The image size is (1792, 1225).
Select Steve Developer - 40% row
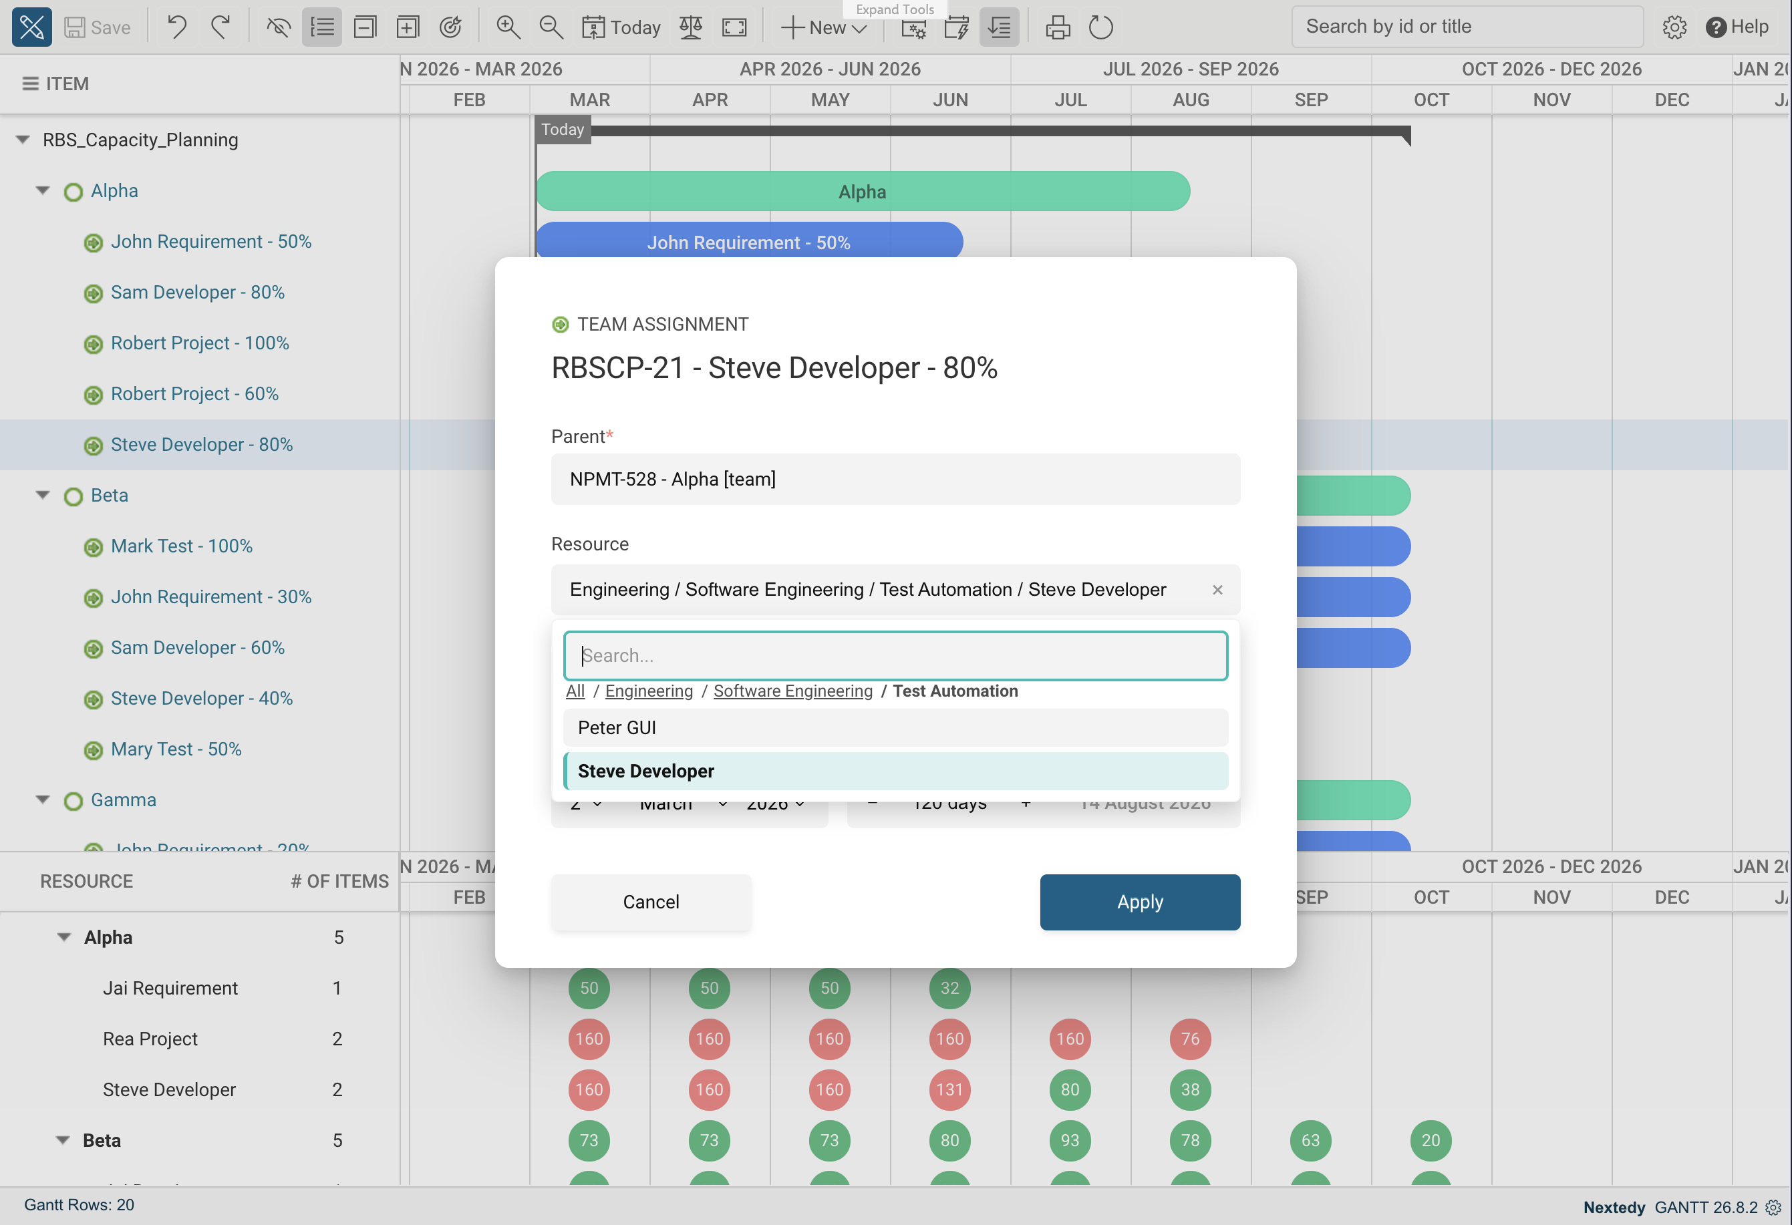coord(200,699)
